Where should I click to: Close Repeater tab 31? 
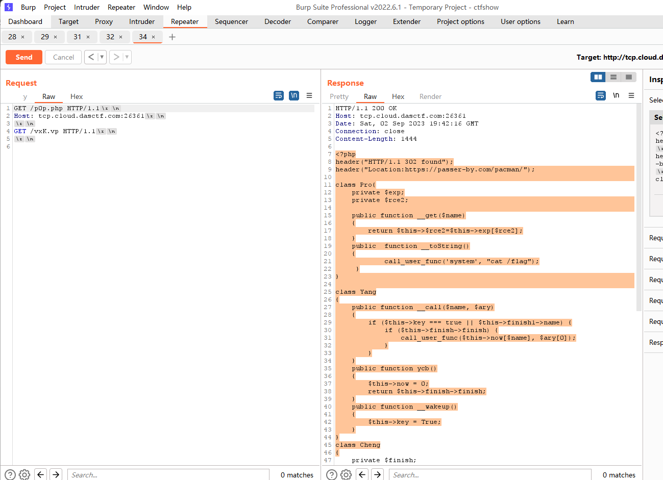(x=88, y=37)
